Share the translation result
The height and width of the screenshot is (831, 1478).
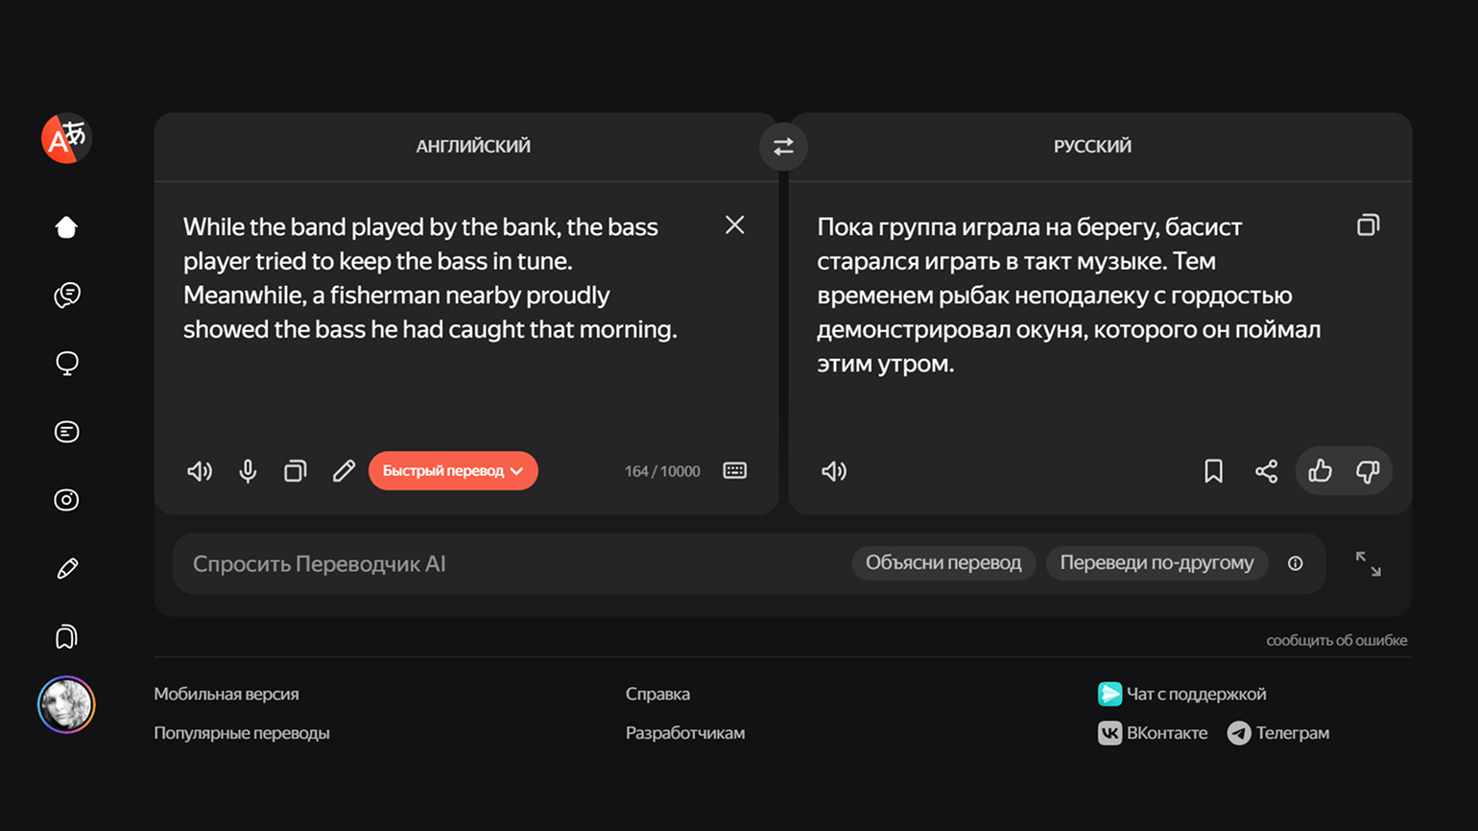tap(1266, 471)
